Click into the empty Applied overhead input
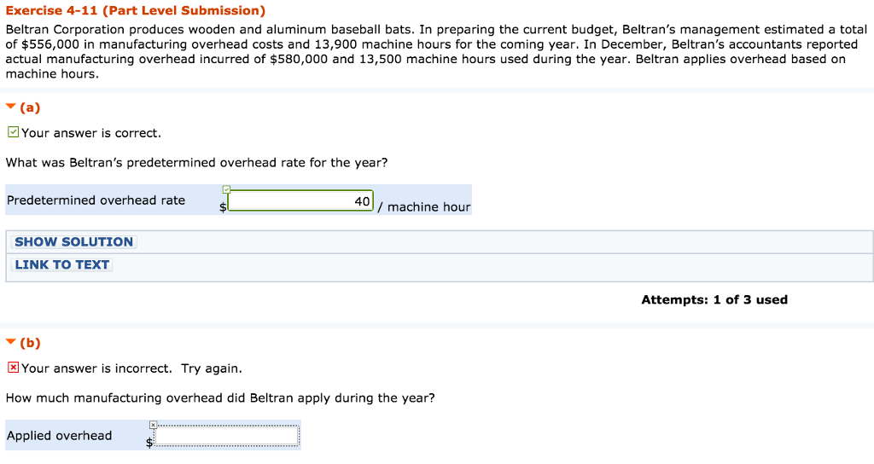The image size is (874, 464). click(x=227, y=436)
